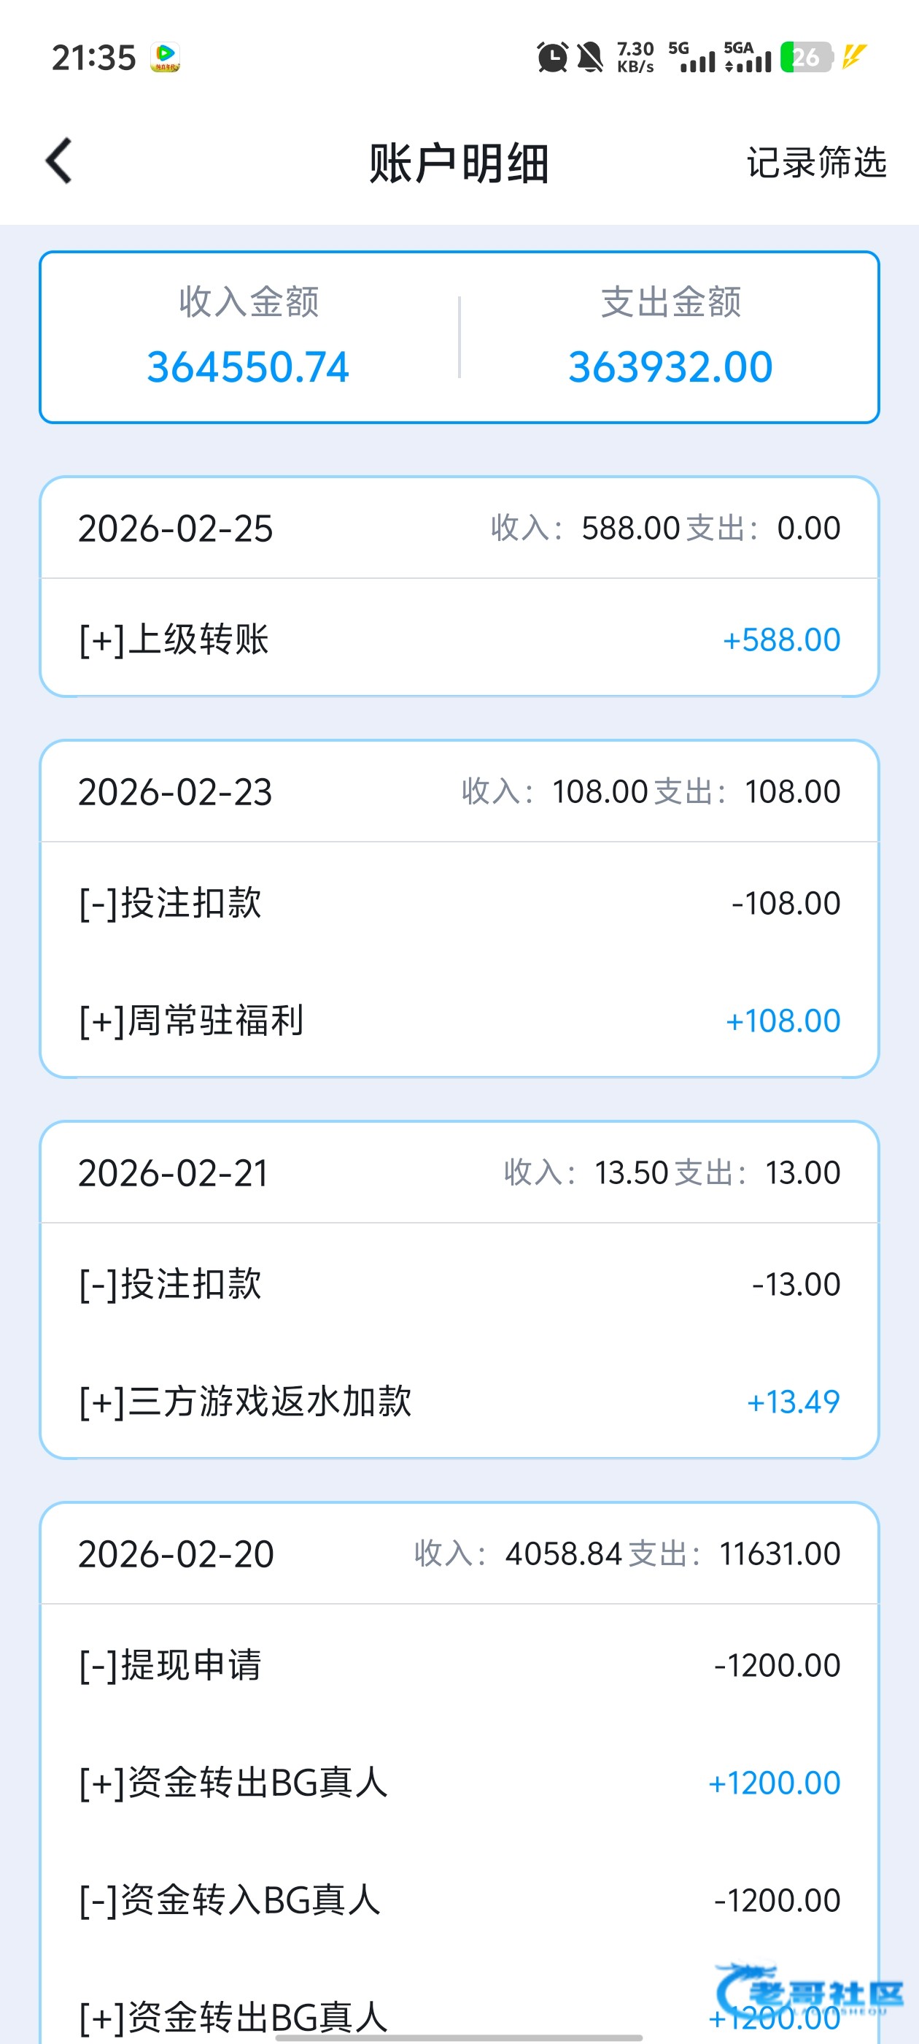Screen dimensions: 919x2044
Task: Tap the alarm clock status icon
Action: tap(552, 57)
